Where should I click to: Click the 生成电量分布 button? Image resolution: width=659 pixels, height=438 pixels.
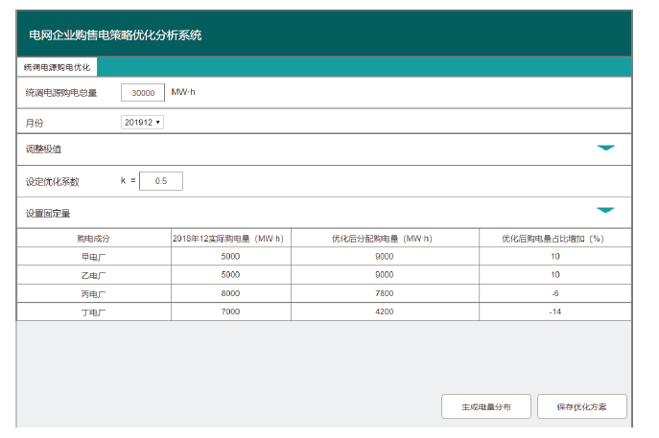click(x=486, y=406)
